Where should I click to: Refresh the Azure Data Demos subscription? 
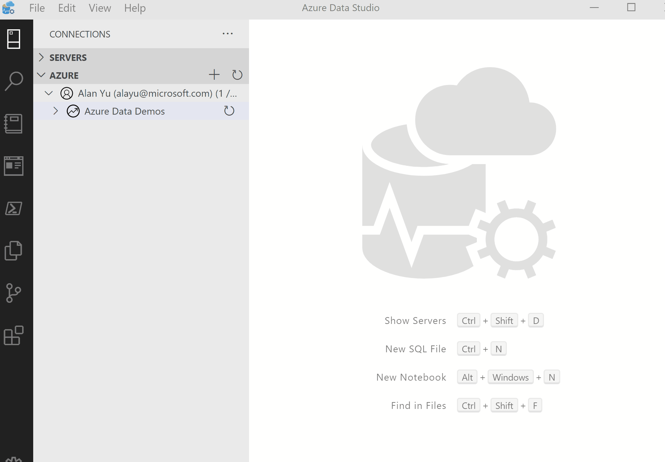coord(229,111)
